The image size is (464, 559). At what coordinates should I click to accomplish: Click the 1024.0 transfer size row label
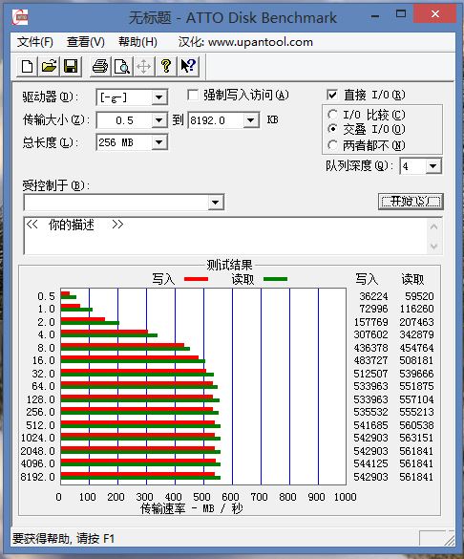(x=38, y=438)
